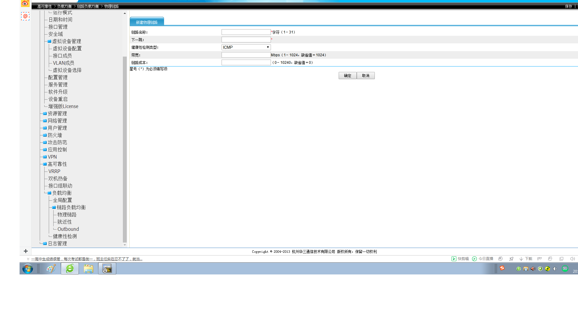Collapse the 虚拟设备管理 tree node
578x325 pixels.
(x=49, y=42)
